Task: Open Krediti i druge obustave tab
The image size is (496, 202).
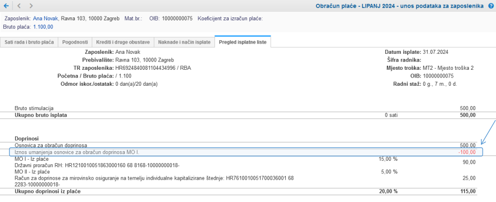Action: pos(123,42)
